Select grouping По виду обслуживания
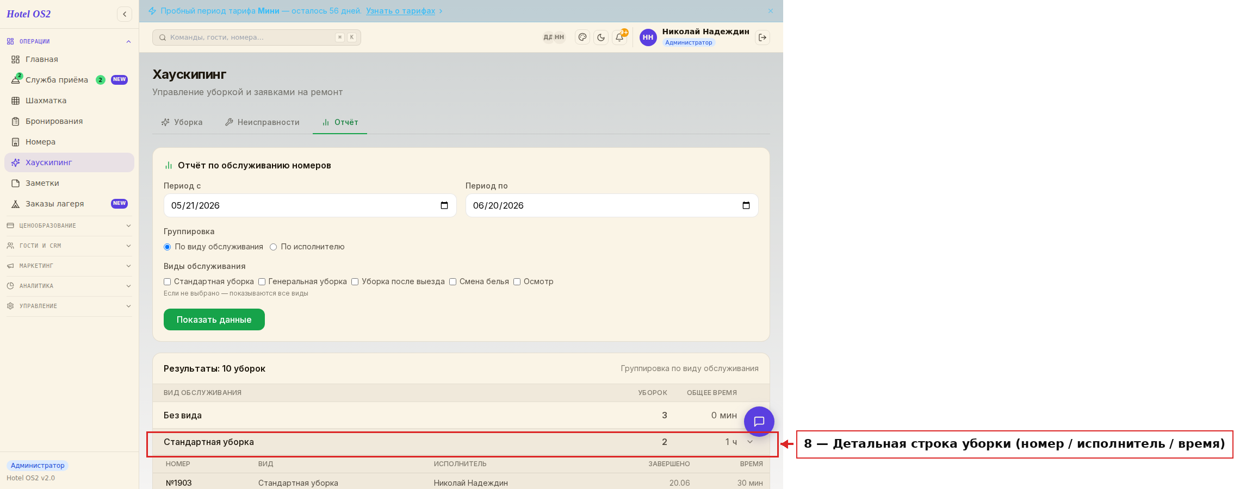 point(168,247)
